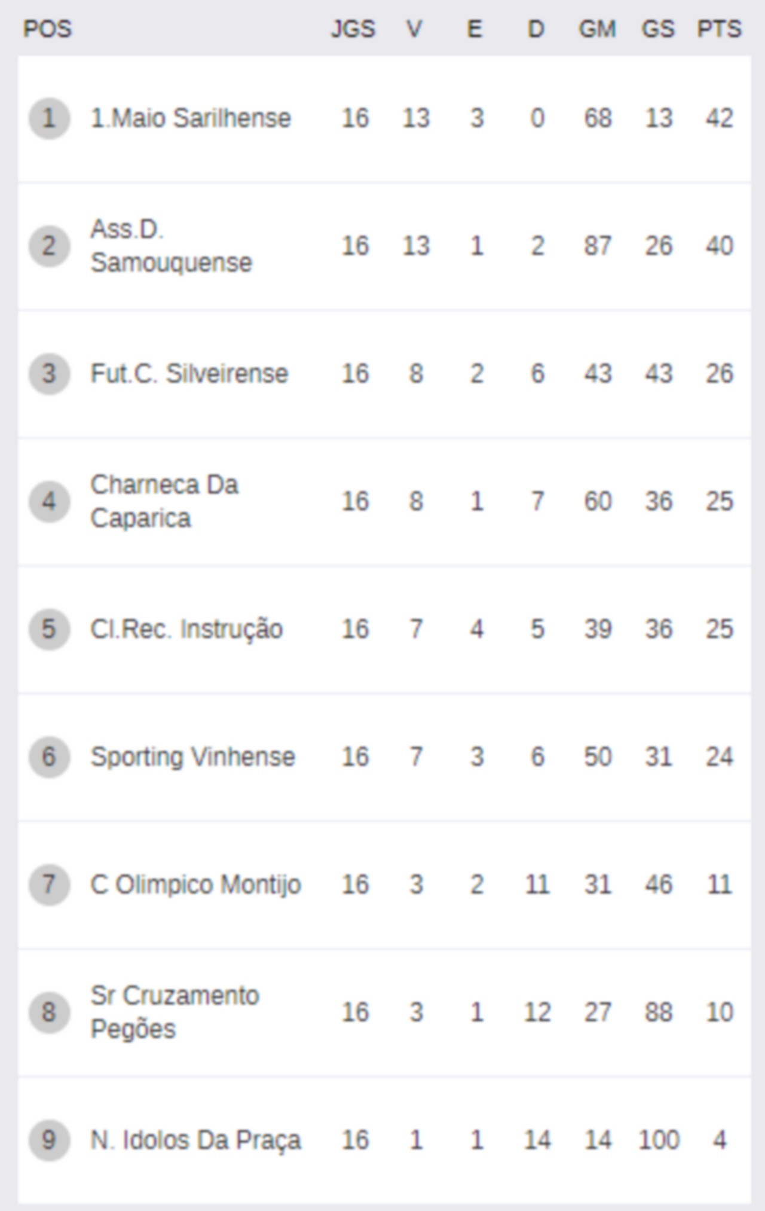Open team Ass.D. Samouquense
765x1211 pixels.
click(172, 246)
